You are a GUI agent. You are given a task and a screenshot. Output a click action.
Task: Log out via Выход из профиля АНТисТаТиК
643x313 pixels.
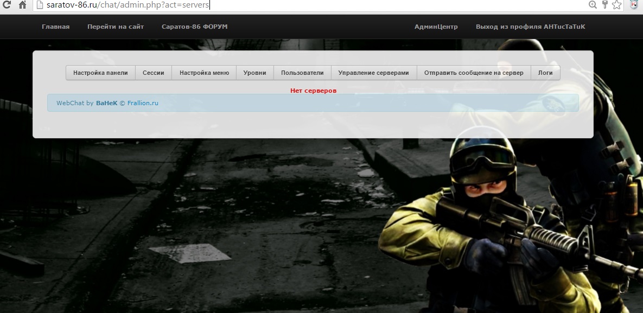[x=531, y=27]
